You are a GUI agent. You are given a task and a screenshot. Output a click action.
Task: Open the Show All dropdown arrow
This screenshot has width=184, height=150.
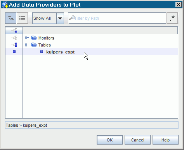click(60, 18)
